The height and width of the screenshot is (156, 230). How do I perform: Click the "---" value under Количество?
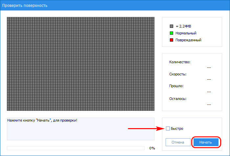tap(209, 68)
